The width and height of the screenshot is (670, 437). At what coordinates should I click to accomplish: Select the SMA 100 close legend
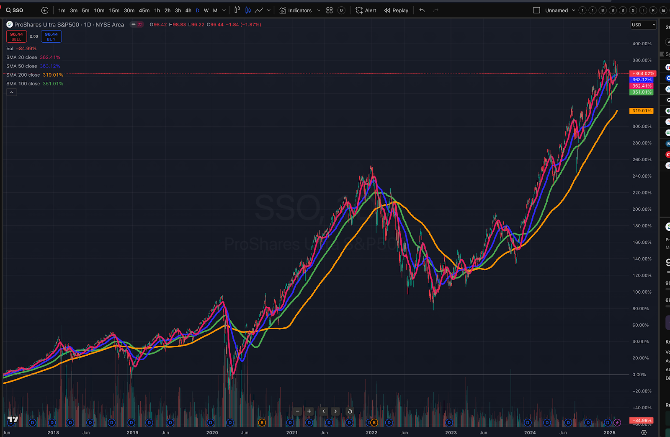tap(35, 84)
